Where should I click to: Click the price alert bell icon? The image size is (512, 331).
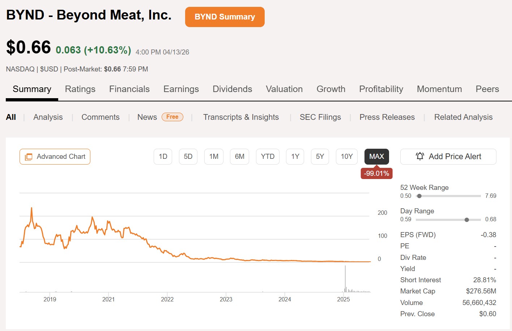click(420, 156)
